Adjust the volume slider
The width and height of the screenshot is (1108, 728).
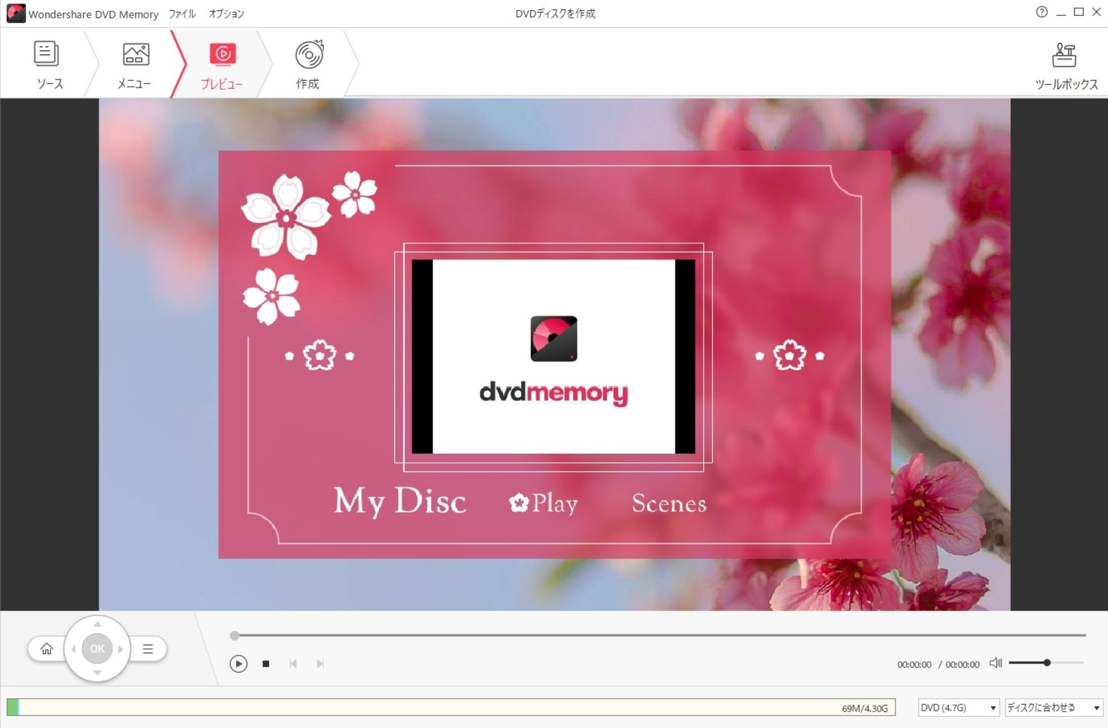pos(1047,663)
